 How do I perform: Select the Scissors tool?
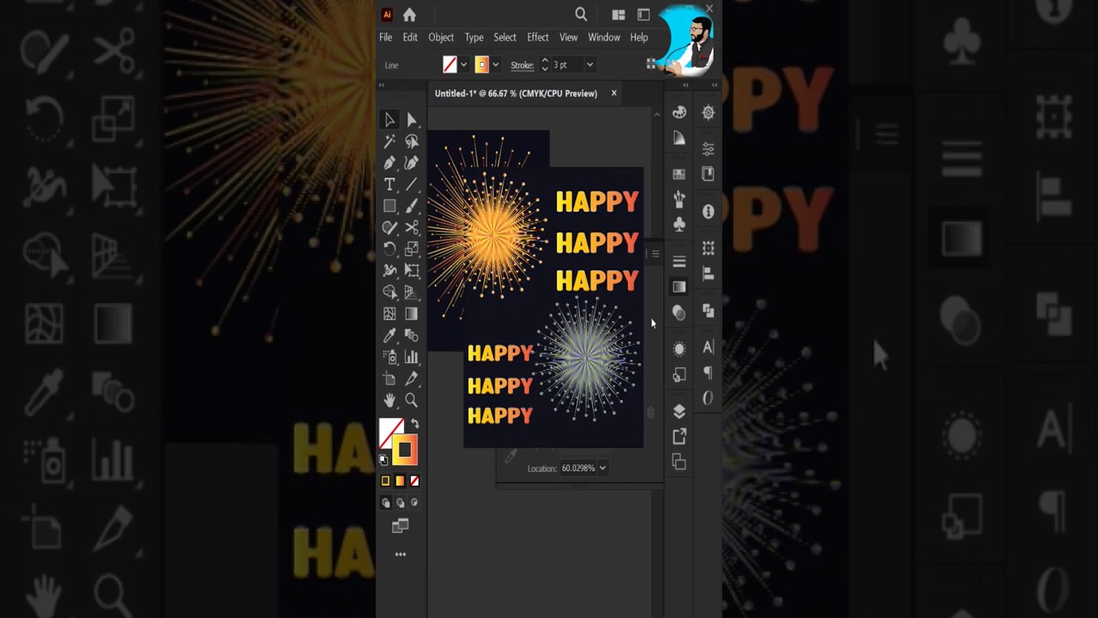pos(412,227)
